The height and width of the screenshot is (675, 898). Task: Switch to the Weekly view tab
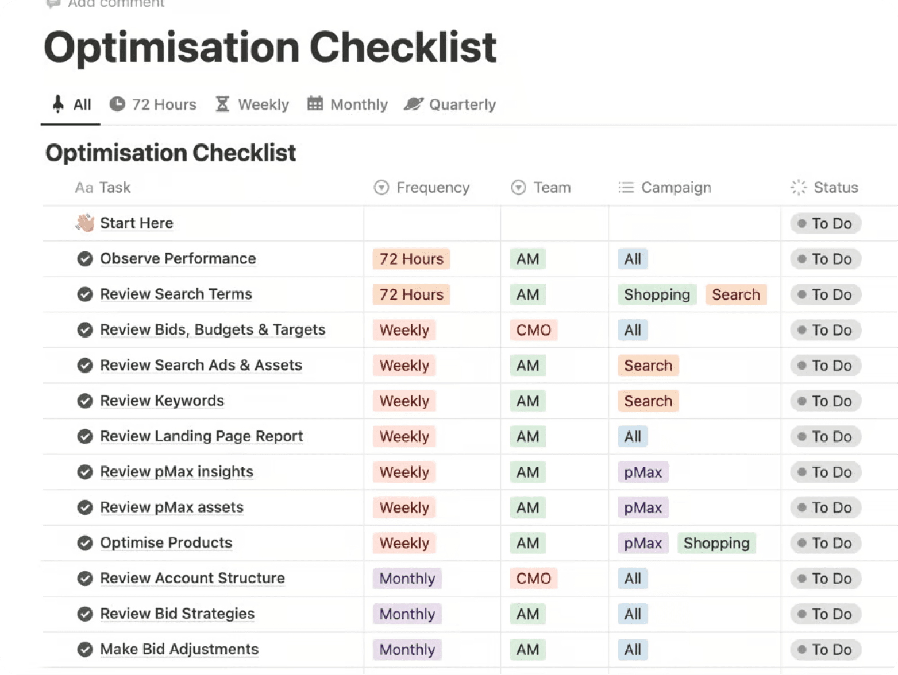[x=252, y=104]
